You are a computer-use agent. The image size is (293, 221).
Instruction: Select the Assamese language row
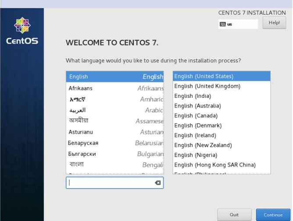click(x=115, y=121)
